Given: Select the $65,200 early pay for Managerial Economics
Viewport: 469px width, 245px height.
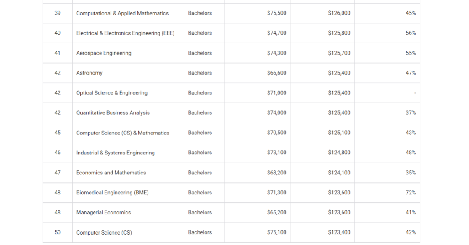Looking at the screenshot, I should (x=276, y=213).
